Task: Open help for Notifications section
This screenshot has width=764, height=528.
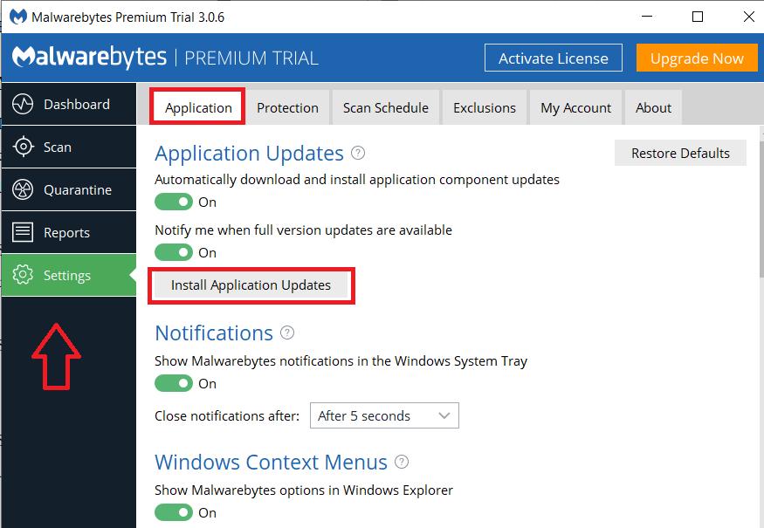Action: coord(287,333)
